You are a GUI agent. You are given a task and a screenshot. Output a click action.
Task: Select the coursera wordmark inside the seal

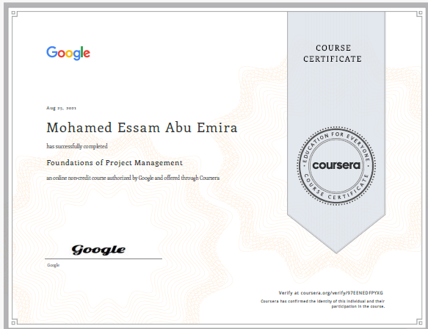pos(336,165)
